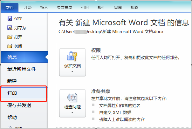
Task: Choose 新建 in the sidebar
Action: (x=12, y=81)
